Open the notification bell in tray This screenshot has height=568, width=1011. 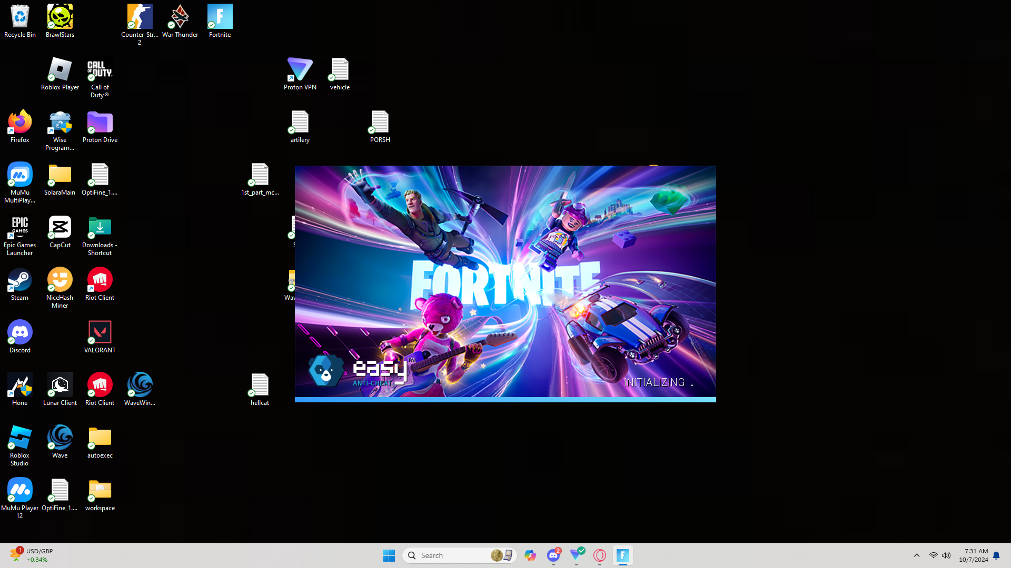996,555
